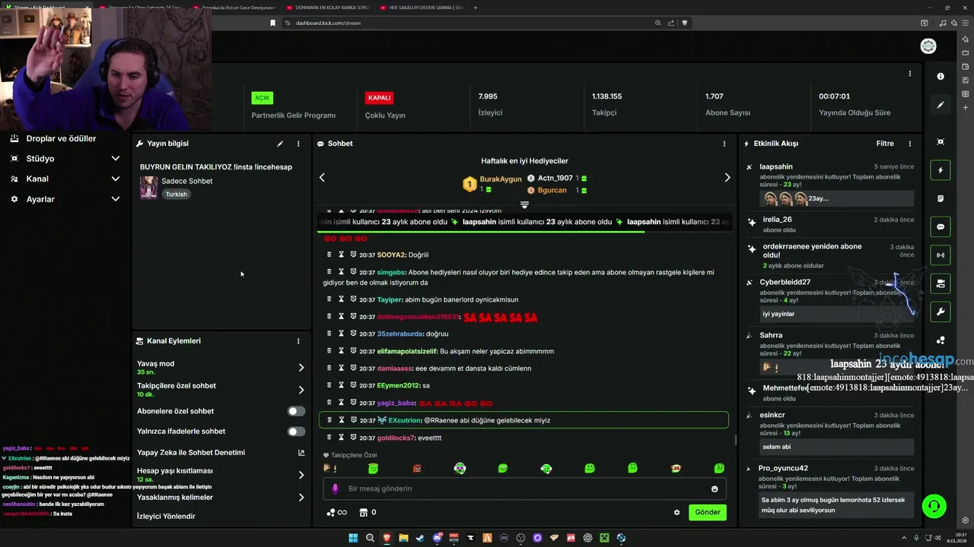Open the Filtre option in Etkinlik Akışı
The height and width of the screenshot is (547, 974).
click(x=885, y=144)
